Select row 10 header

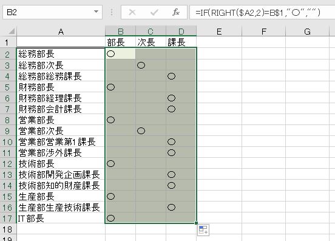[x=8, y=141]
